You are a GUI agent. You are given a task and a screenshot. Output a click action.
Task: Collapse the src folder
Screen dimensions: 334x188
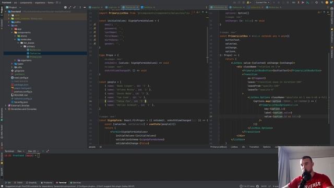point(9,26)
